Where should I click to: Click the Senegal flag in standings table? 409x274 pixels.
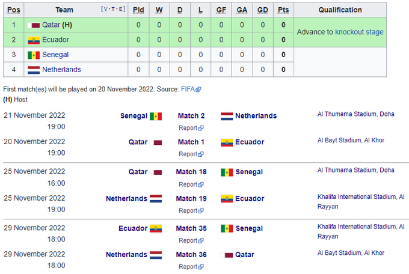pyautogui.click(x=34, y=55)
